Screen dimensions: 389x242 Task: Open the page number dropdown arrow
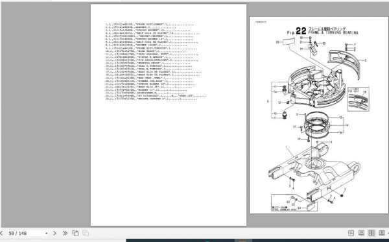tap(47, 234)
